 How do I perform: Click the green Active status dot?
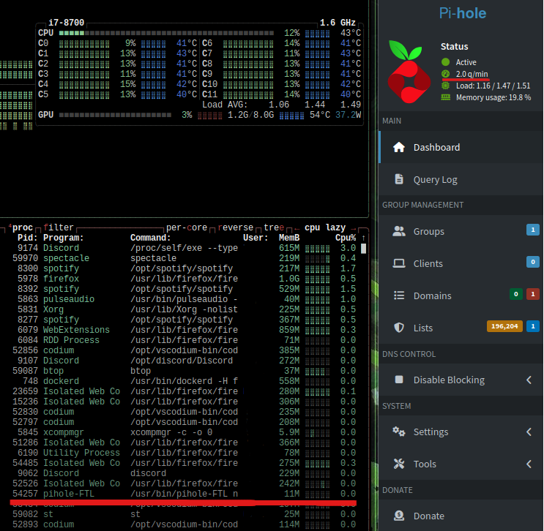click(x=445, y=62)
